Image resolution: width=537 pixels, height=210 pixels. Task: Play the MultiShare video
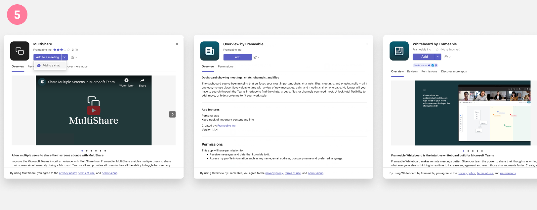click(x=94, y=110)
